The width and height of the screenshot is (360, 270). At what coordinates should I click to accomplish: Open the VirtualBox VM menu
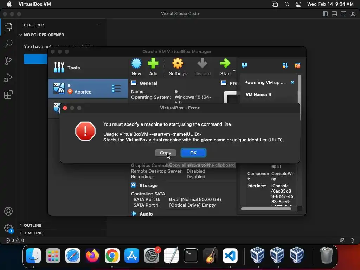coord(35,4)
